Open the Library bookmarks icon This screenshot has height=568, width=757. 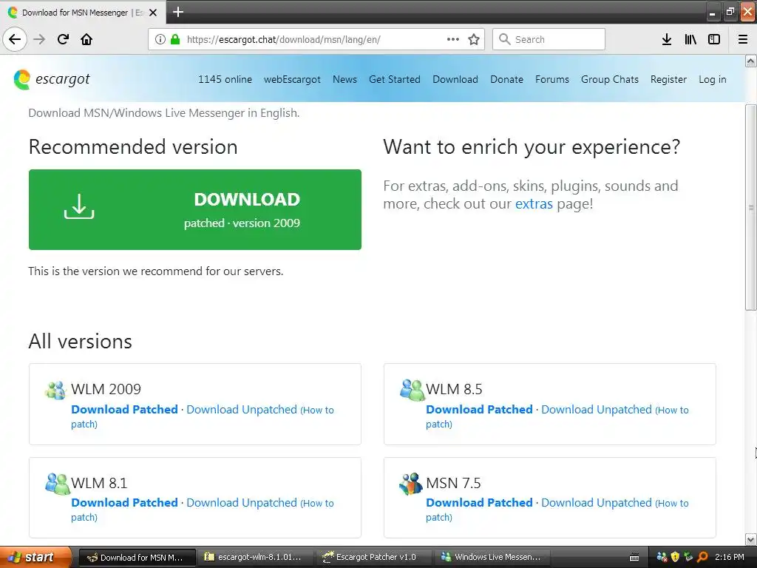[x=690, y=39]
